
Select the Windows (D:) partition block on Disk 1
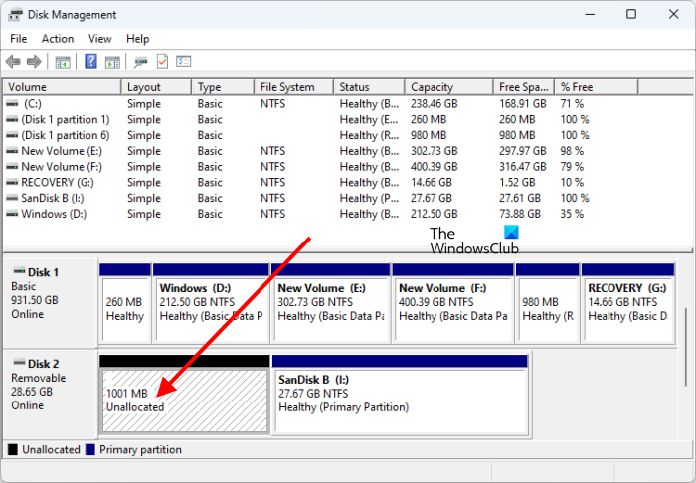pos(211,303)
